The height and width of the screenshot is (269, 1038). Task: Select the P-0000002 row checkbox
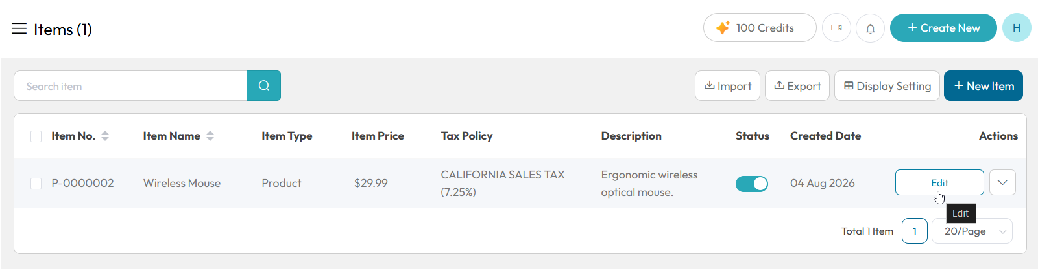pyautogui.click(x=36, y=184)
